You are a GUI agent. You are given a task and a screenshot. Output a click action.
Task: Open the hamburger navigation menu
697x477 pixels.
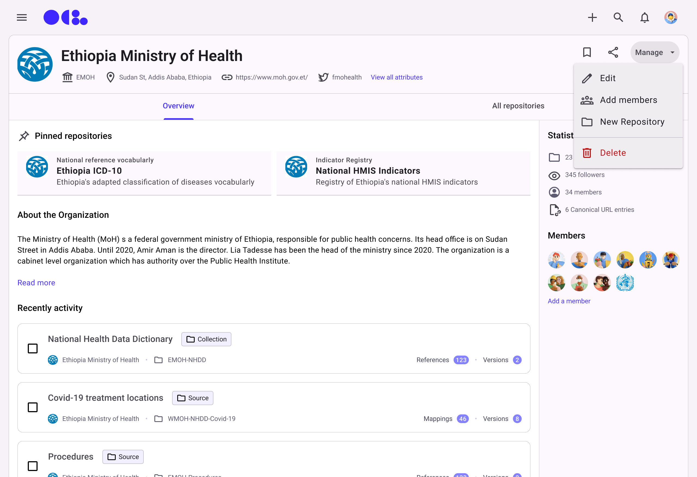[x=22, y=17]
